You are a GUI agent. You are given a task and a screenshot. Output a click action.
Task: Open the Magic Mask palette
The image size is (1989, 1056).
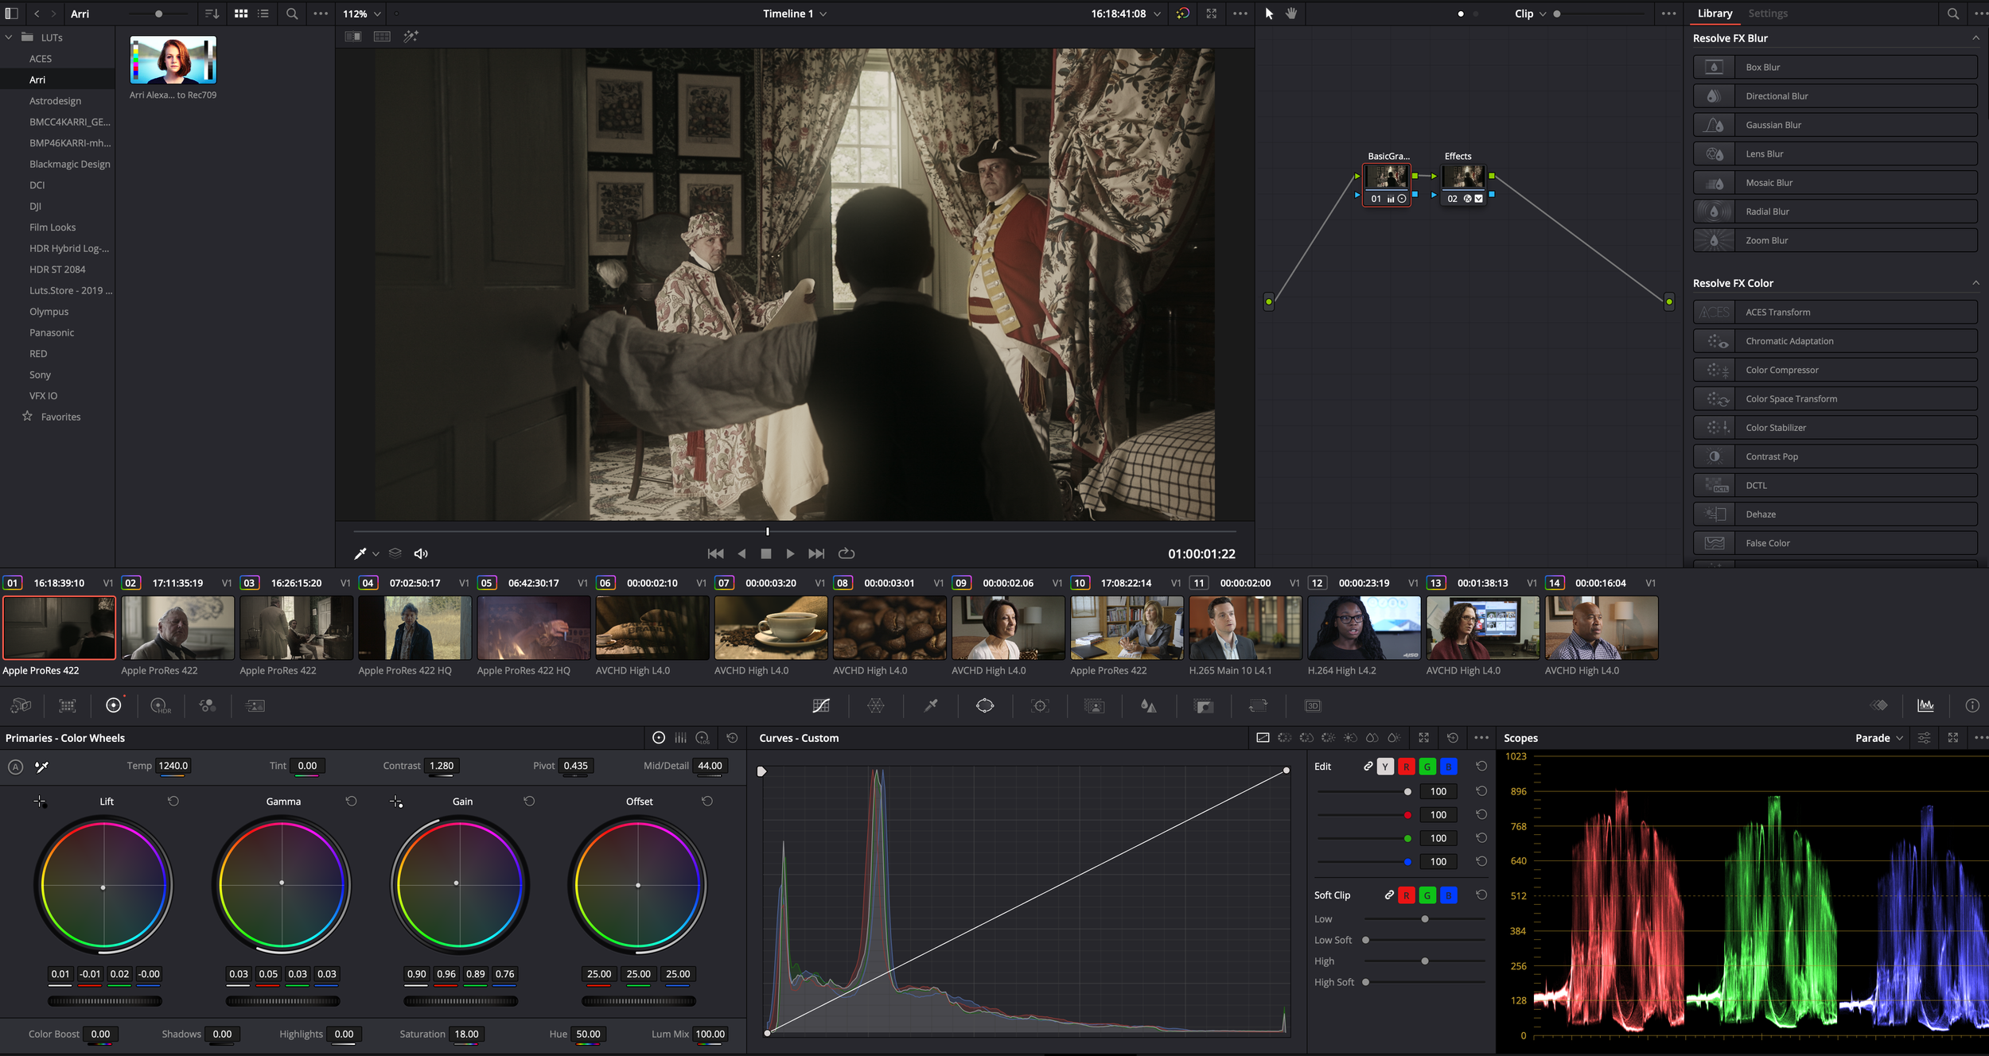pyautogui.click(x=1095, y=705)
